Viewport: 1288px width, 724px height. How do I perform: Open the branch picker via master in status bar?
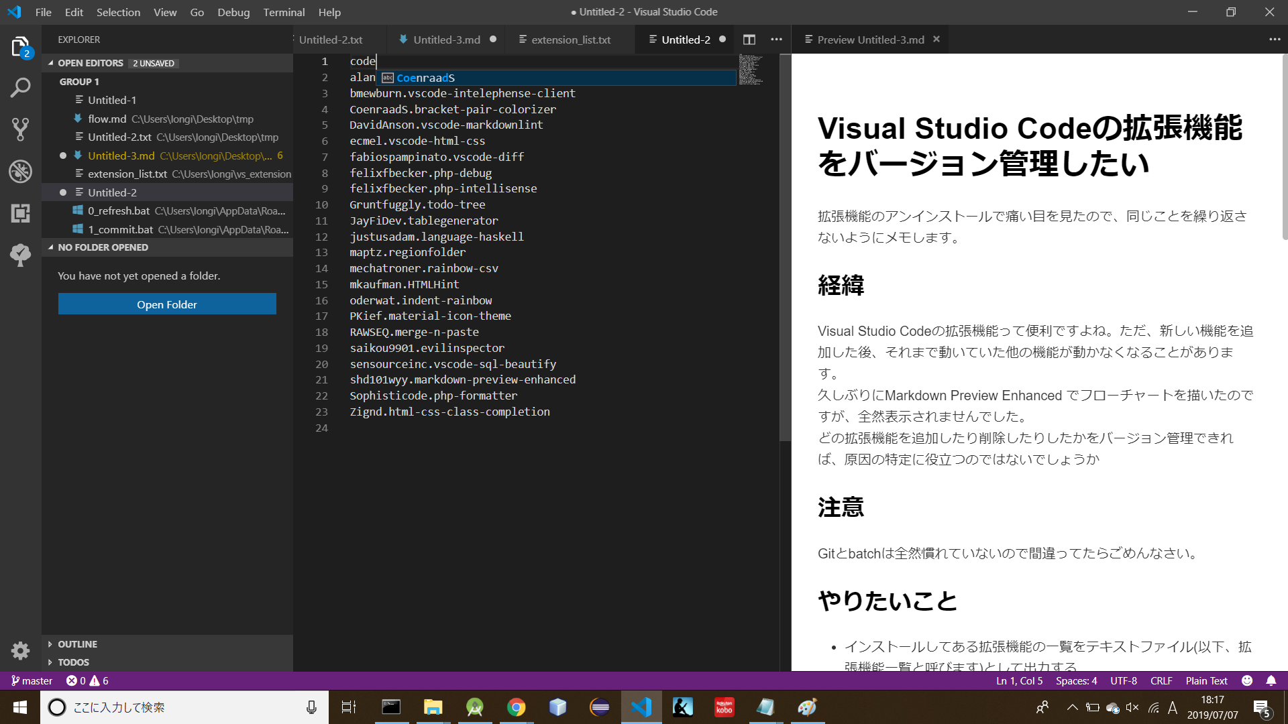(31, 680)
